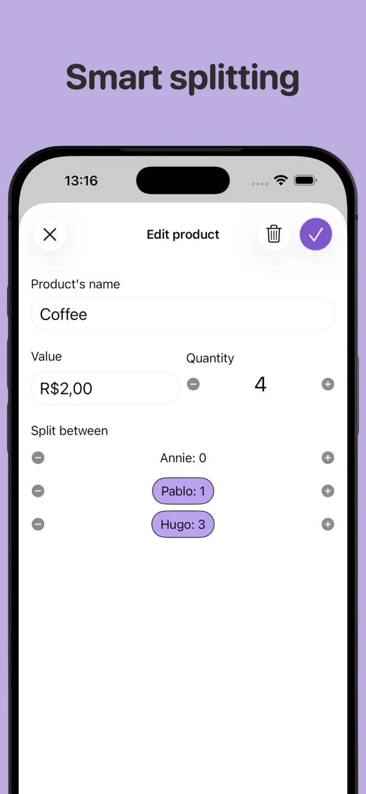Tap the minus icon on Pablo's row
The height and width of the screenshot is (794, 366).
[x=38, y=490]
